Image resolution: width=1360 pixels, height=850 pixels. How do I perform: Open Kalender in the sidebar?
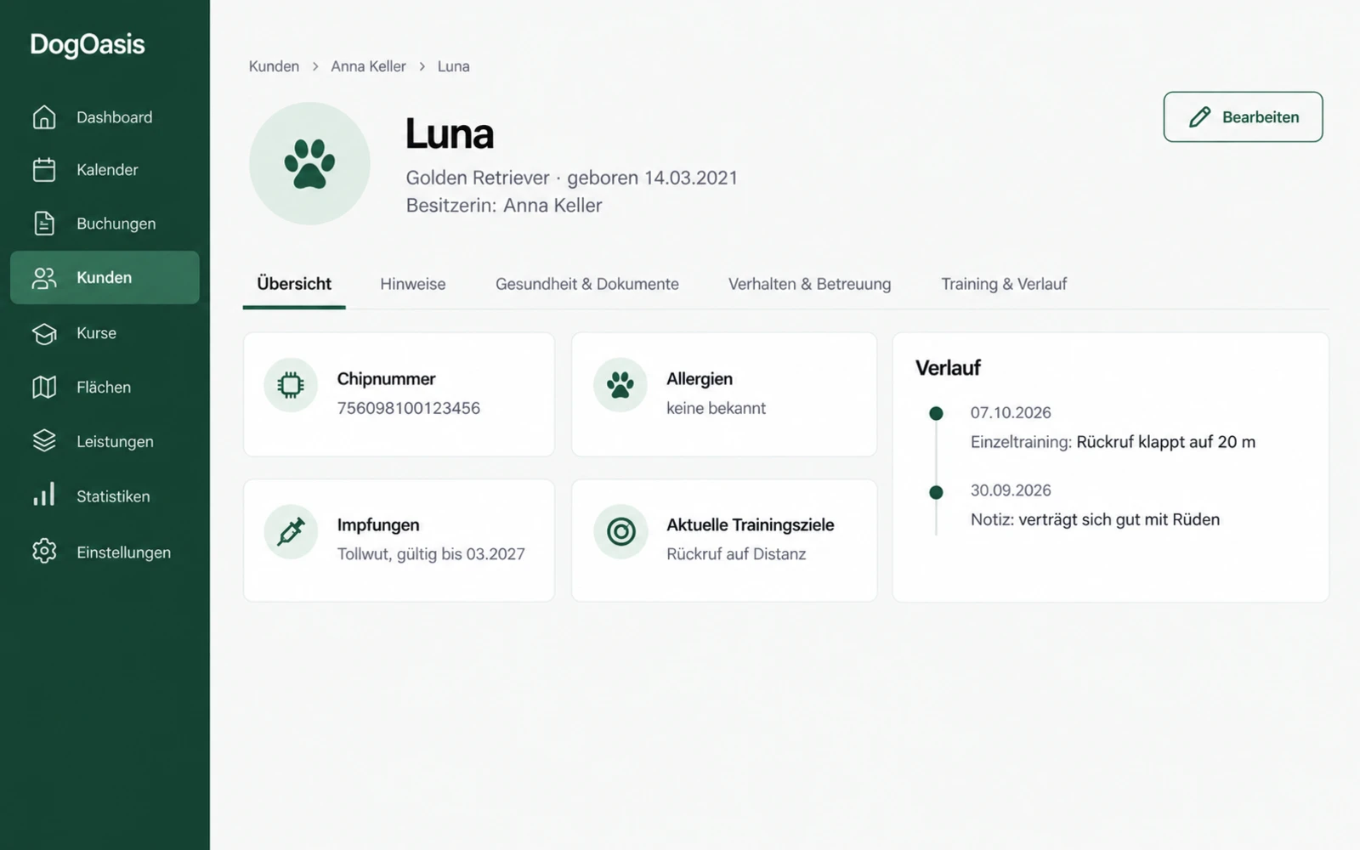[x=105, y=170]
